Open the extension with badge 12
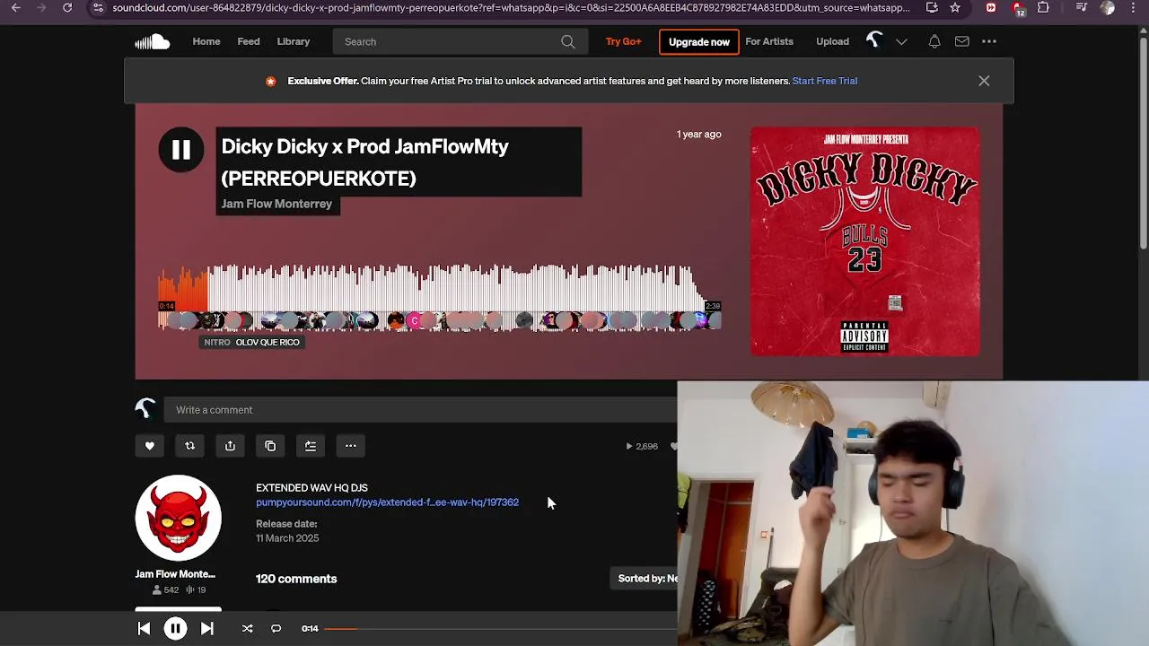 pos(1018,9)
